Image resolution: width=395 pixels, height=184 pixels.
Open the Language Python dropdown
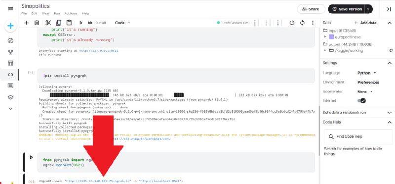pos(366,73)
